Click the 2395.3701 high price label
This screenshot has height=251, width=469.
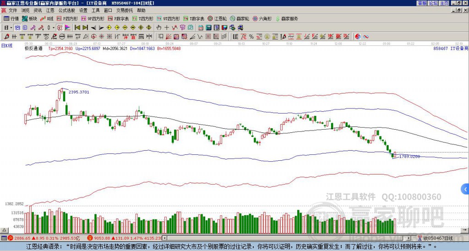pyautogui.click(x=79, y=92)
